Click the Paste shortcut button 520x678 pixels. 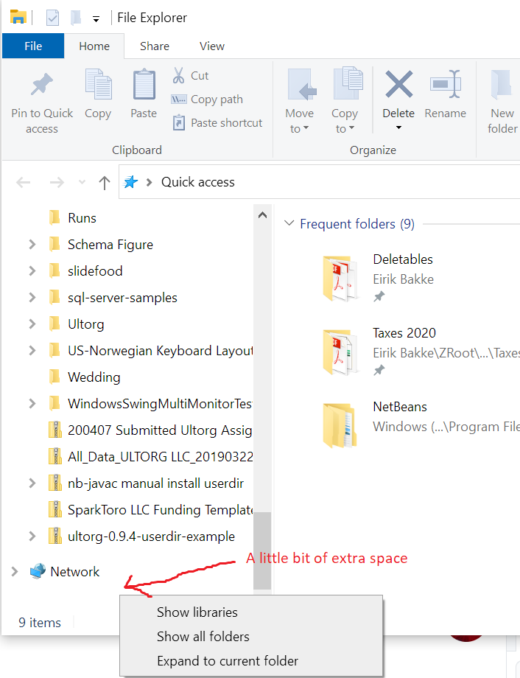click(217, 123)
